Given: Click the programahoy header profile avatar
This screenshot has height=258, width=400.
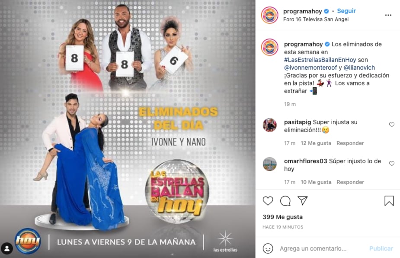Looking at the screenshot, I should click(x=270, y=15).
